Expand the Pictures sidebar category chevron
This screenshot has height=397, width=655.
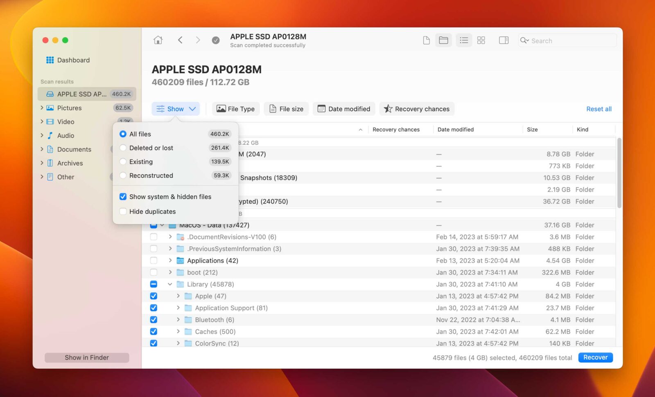click(42, 108)
